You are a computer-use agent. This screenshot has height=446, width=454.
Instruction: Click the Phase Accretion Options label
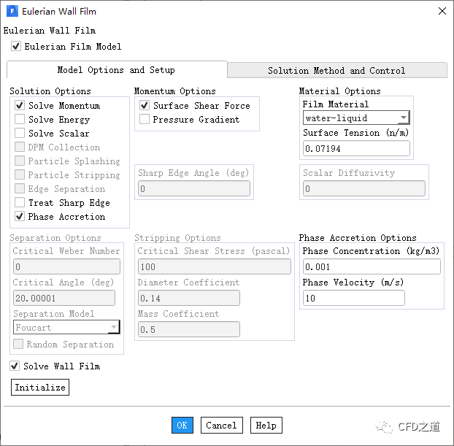(358, 238)
